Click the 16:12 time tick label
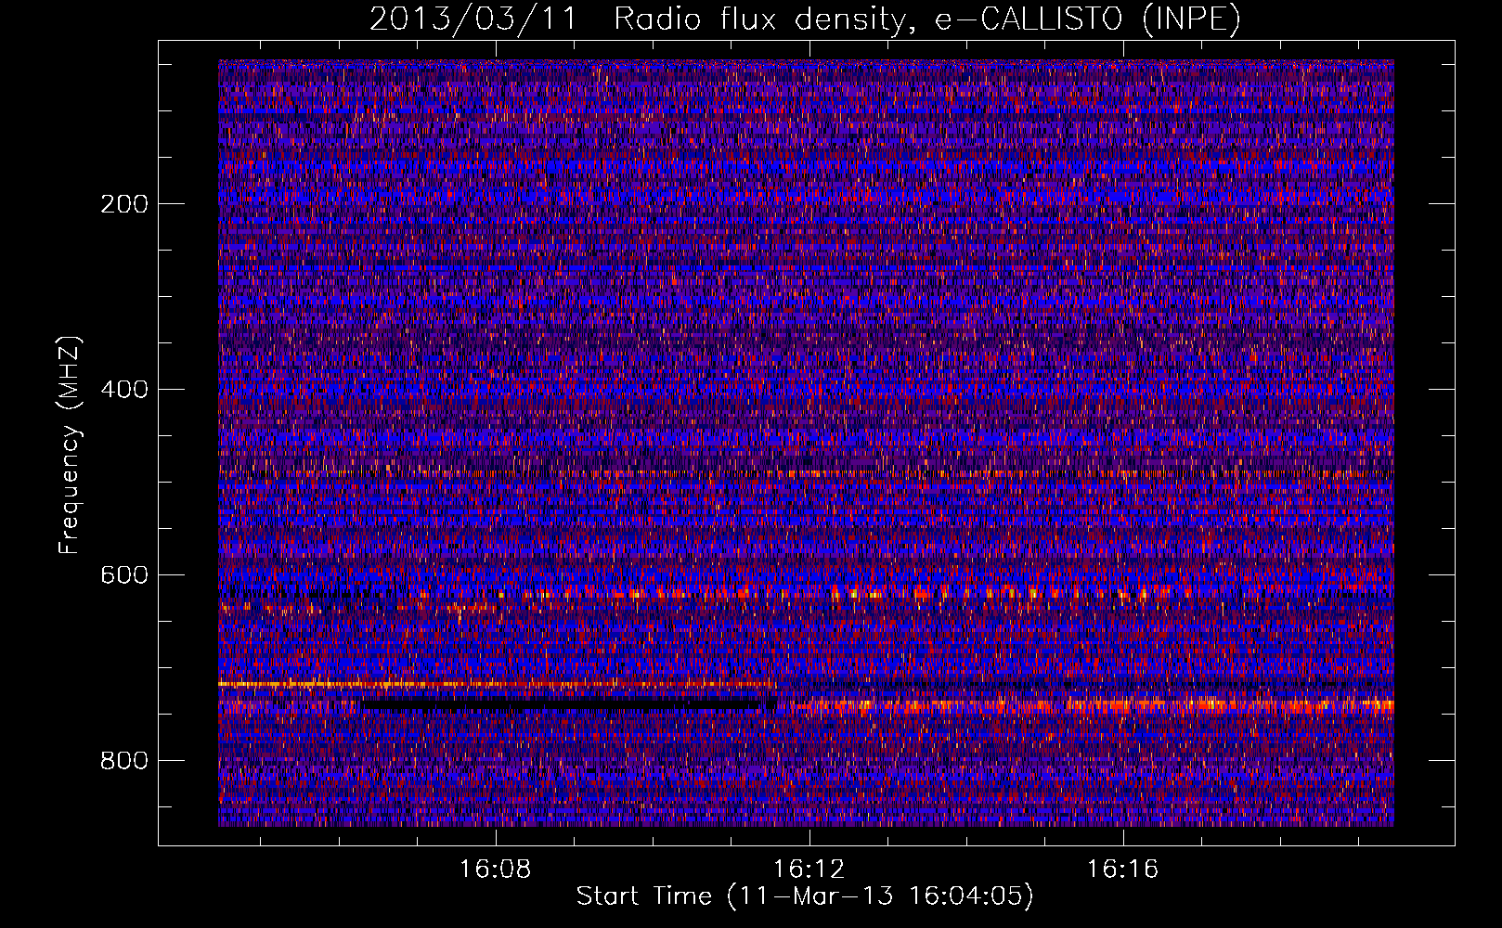 tap(809, 870)
